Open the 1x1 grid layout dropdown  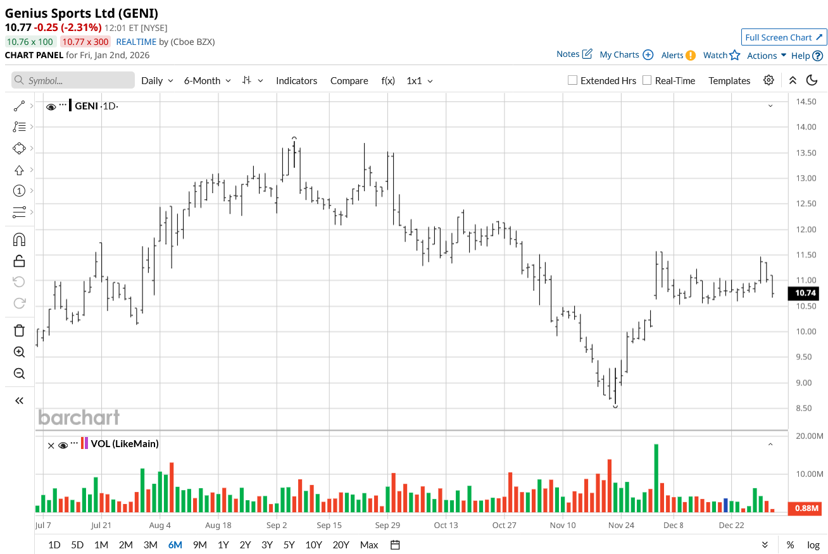(x=420, y=81)
